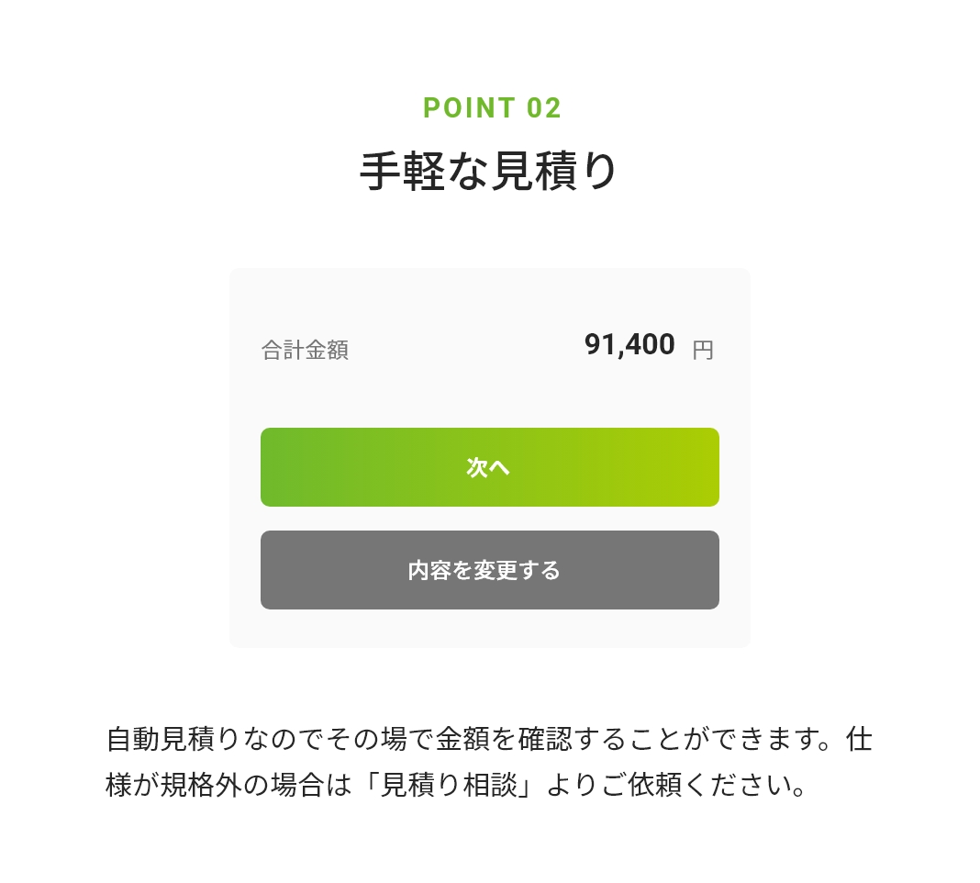Click above the total amount row
The width and height of the screenshot is (980, 883).
tap(489, 298)
